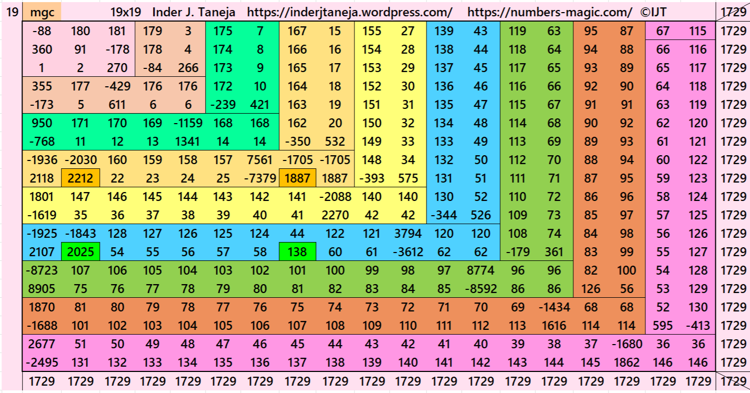
Task: Click the inderjtaneja.wordpress.com link
Action: 349,12
